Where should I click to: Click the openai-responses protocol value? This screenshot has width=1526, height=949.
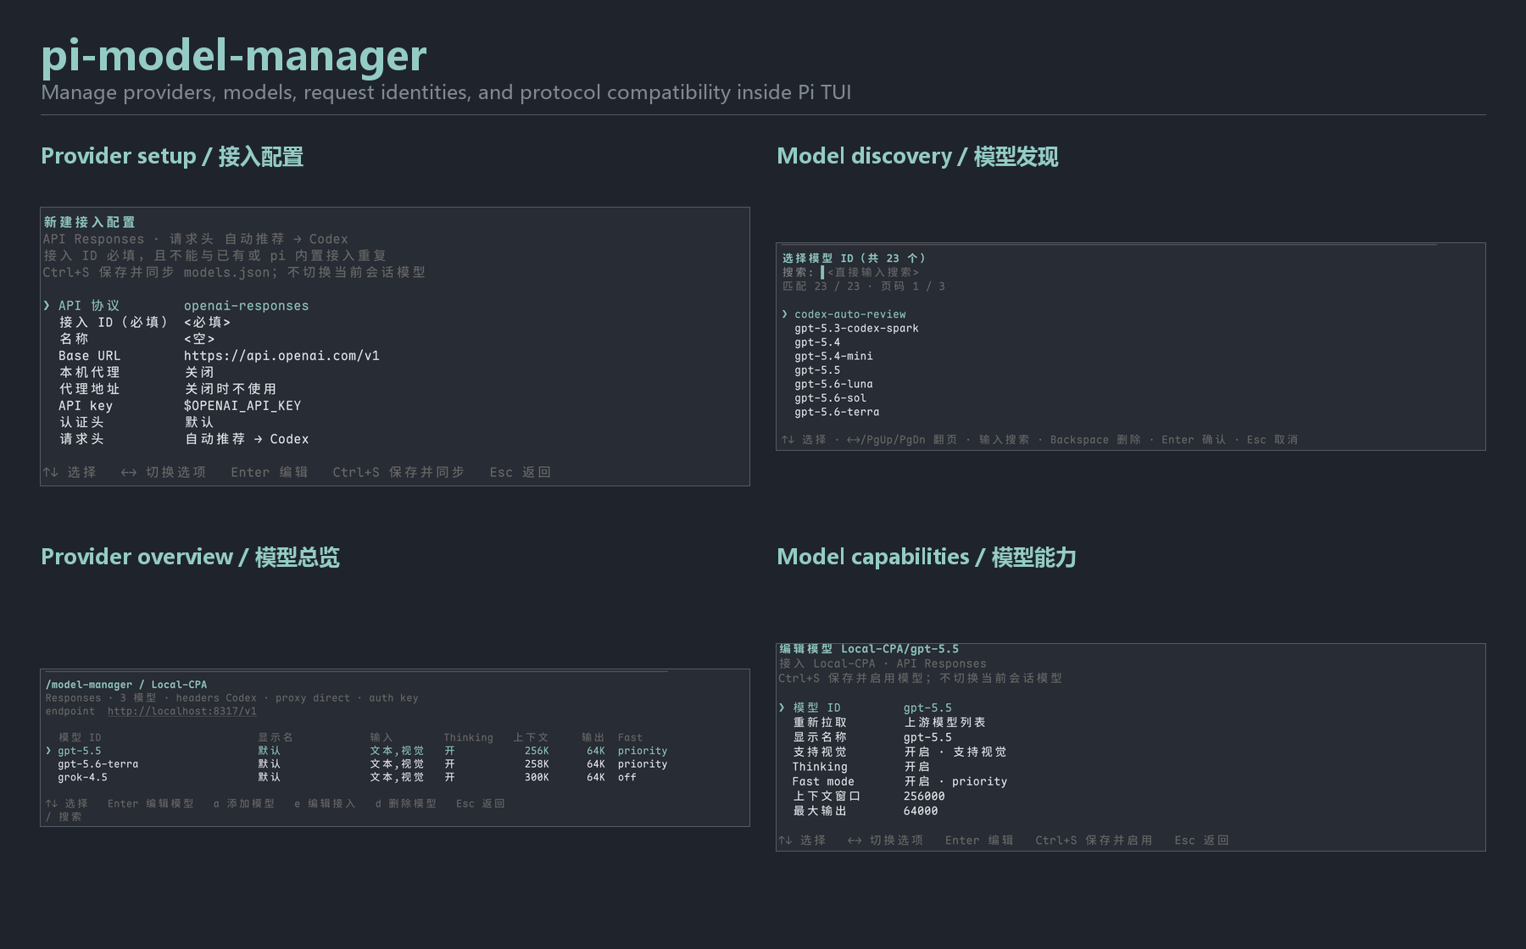(246, 306)
